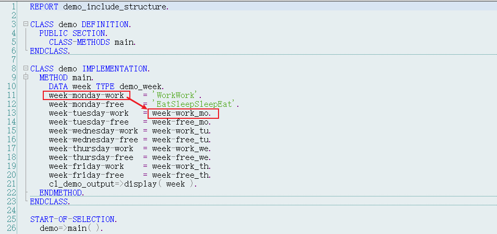Click 'CLASS-METHODS main.' line
The width and height of the screenshot is (497, 234).
click(92, 42)
